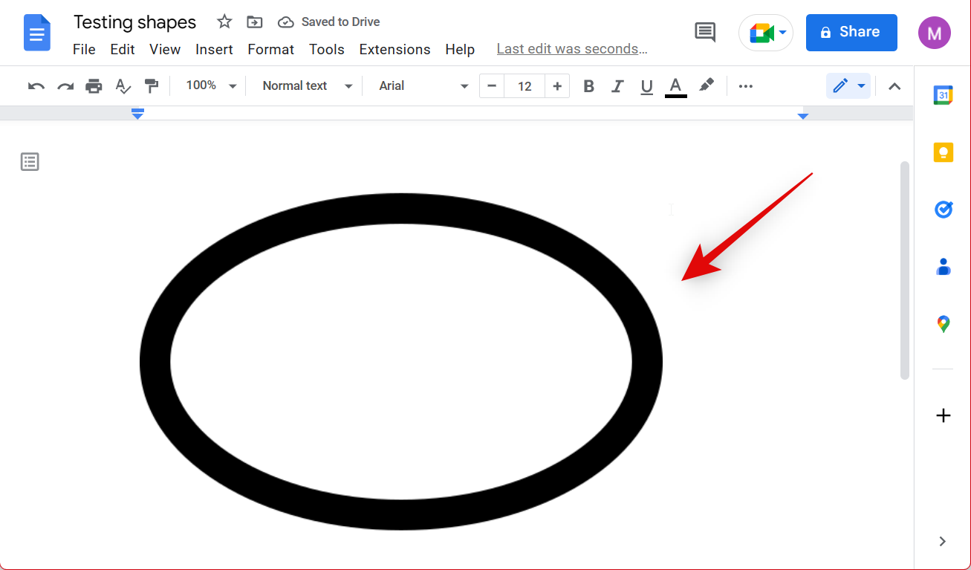Image resolution: width=971 pixels, height=570 pixels.
Task: Open the Edit menu
Action: (123, 49)
